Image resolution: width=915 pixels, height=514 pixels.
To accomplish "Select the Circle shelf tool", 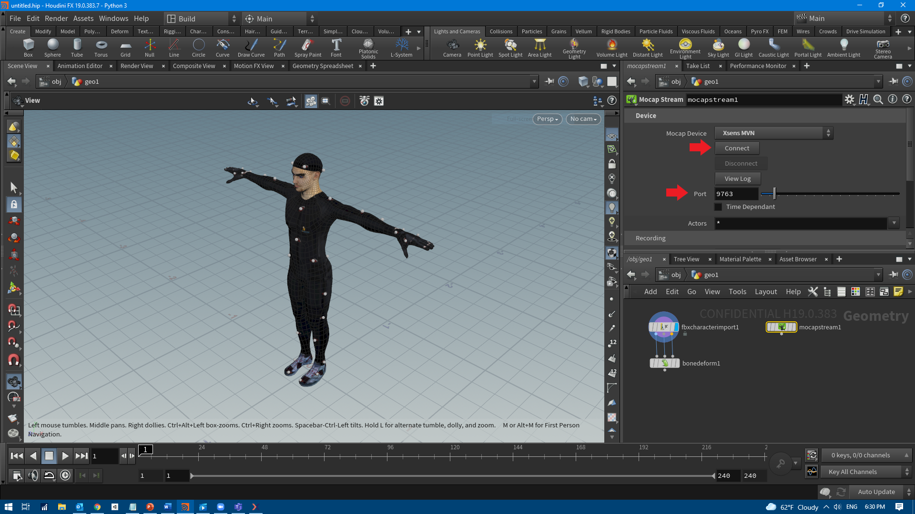I will click(x=199, y=48).
